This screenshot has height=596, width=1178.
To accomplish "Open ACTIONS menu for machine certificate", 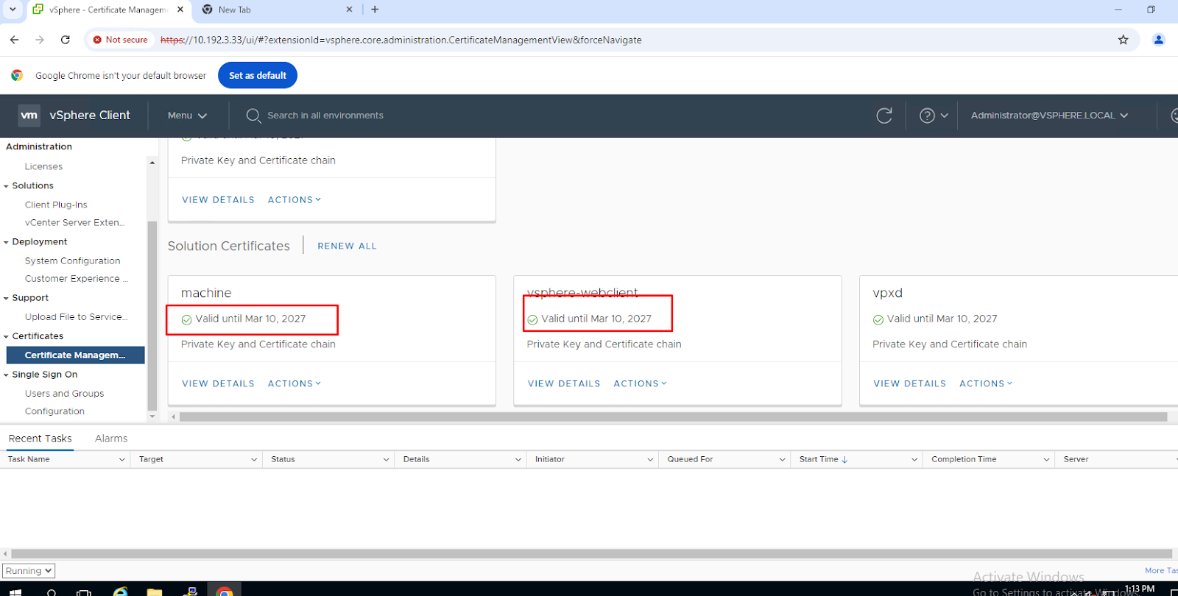I will pos(294,383).
